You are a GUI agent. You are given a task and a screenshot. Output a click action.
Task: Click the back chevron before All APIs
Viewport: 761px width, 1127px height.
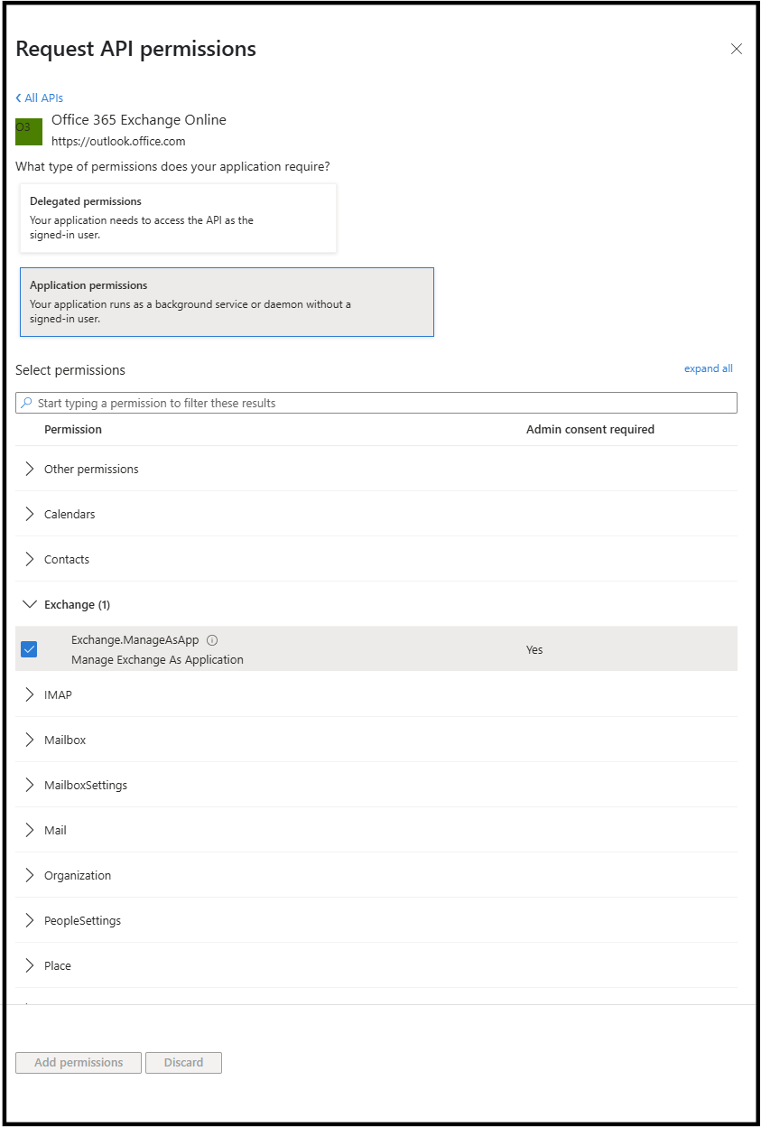[x=17, y=98]
